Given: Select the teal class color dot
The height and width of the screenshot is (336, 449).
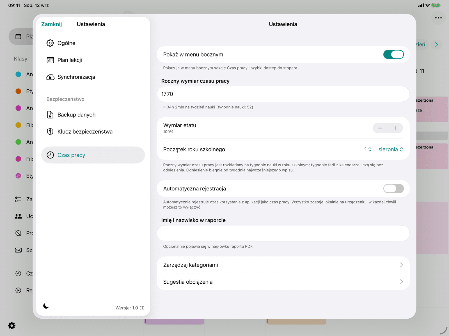Looking at the screenshot, I should coord(18,74).
